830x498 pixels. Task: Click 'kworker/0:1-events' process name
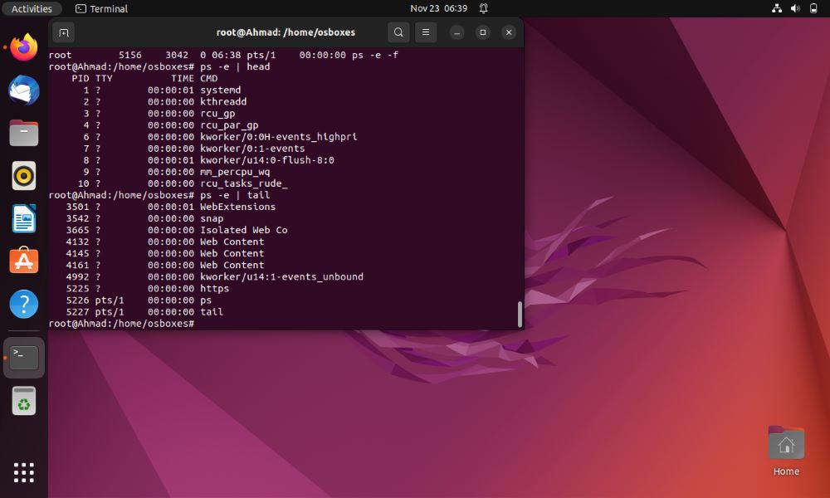252,149
